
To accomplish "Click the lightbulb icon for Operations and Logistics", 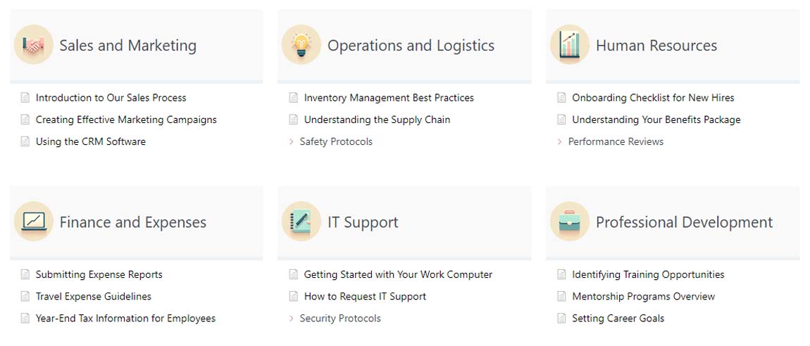I will tap(301, 46).
